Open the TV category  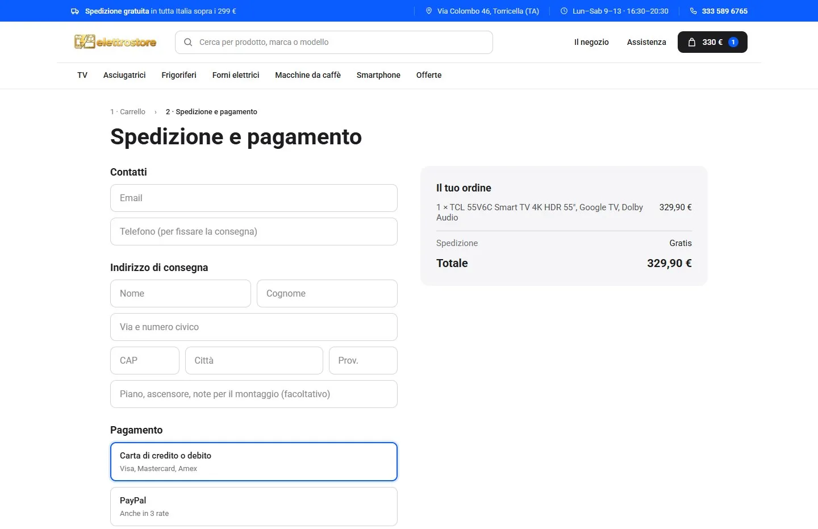coord(82,75)
